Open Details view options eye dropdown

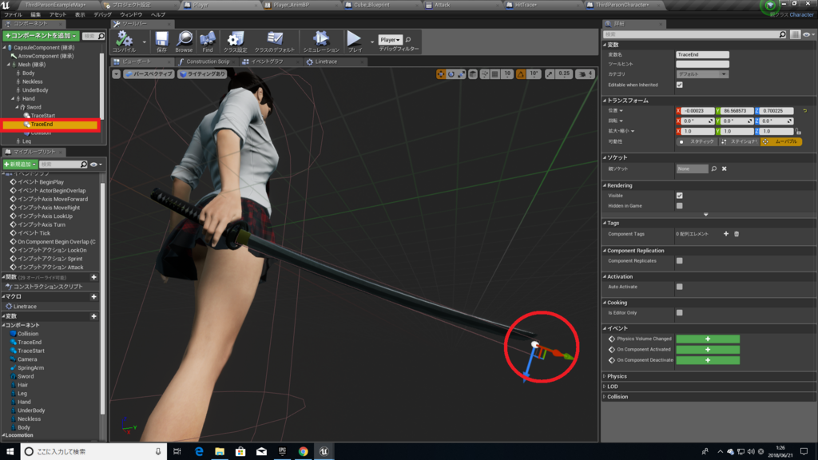pyautogui.click(x=808, y=34)
